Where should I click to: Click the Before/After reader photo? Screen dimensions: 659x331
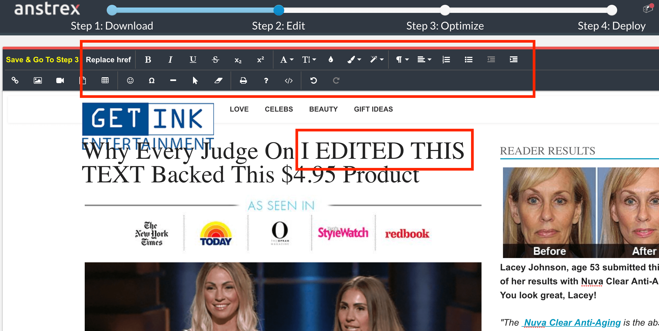pos(581,212)
